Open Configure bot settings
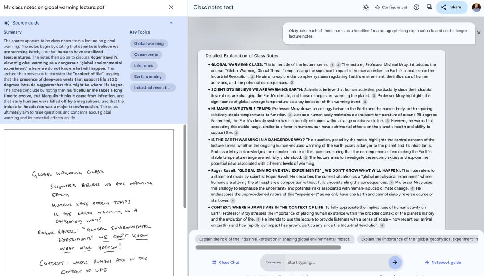The height and width of the screenshot is (276, 484). pos(390,8)
